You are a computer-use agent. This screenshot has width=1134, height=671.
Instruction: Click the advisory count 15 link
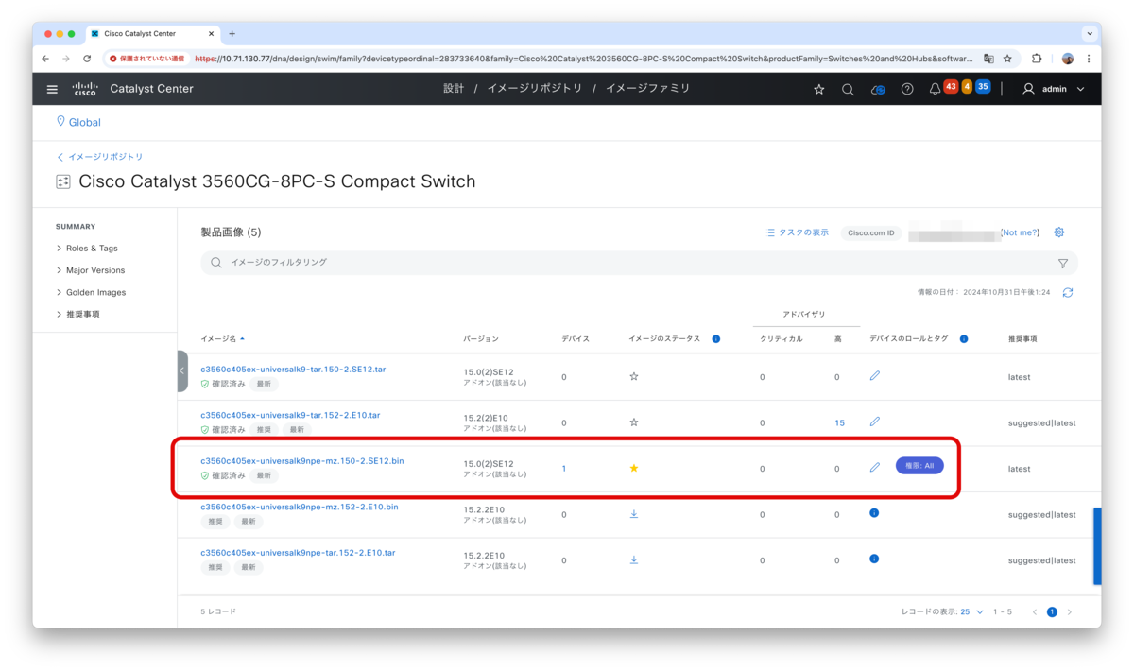click(x=839, y=422)
